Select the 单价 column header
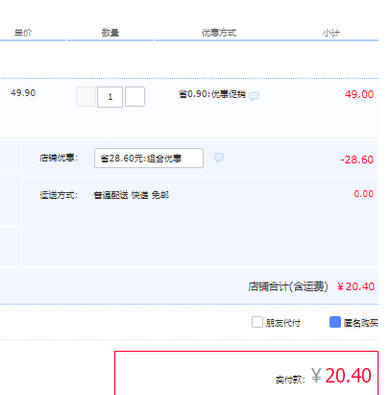391x395 pixels. click(23, 33)
